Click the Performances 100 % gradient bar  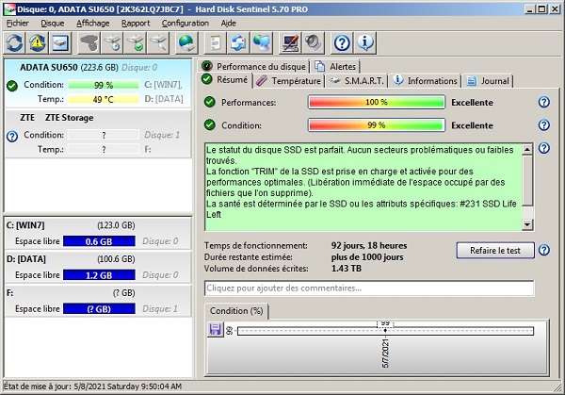pos(377,102)
